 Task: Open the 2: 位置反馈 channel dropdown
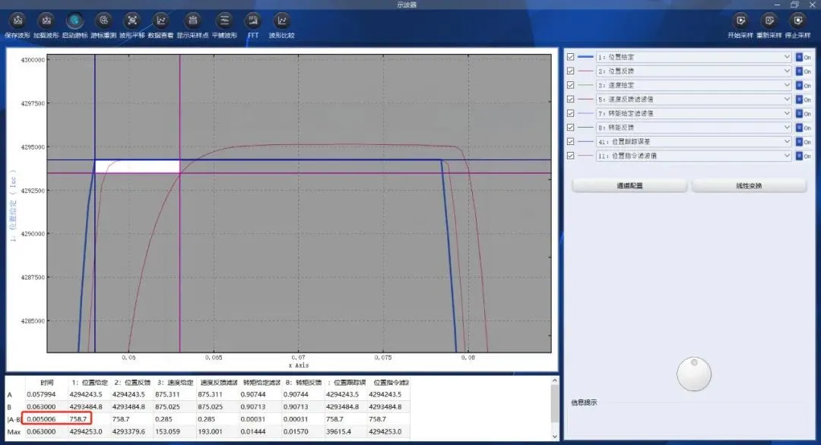click(787, 71)
